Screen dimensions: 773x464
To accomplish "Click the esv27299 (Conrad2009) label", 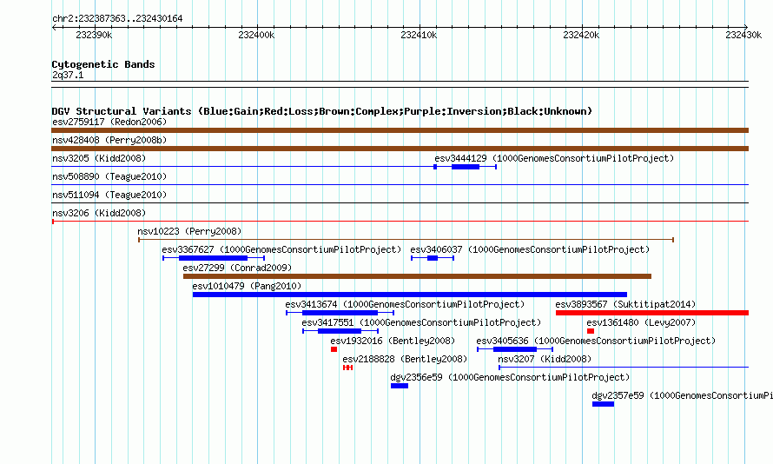I will pos(237,268).
